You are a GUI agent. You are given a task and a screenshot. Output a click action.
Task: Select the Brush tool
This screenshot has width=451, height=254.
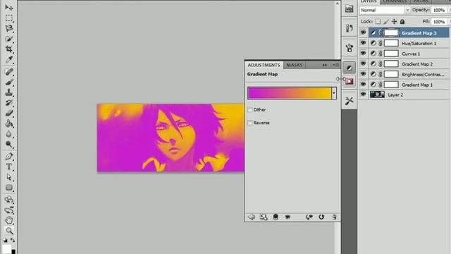[9, 82]
